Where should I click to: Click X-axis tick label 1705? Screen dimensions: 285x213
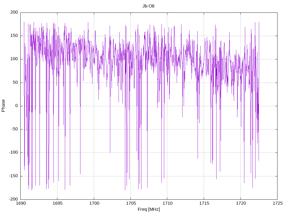[x=131, y=203]
